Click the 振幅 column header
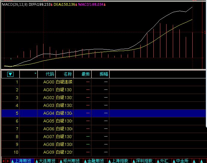Screen dimensions: 207x163 click(104, 74)
